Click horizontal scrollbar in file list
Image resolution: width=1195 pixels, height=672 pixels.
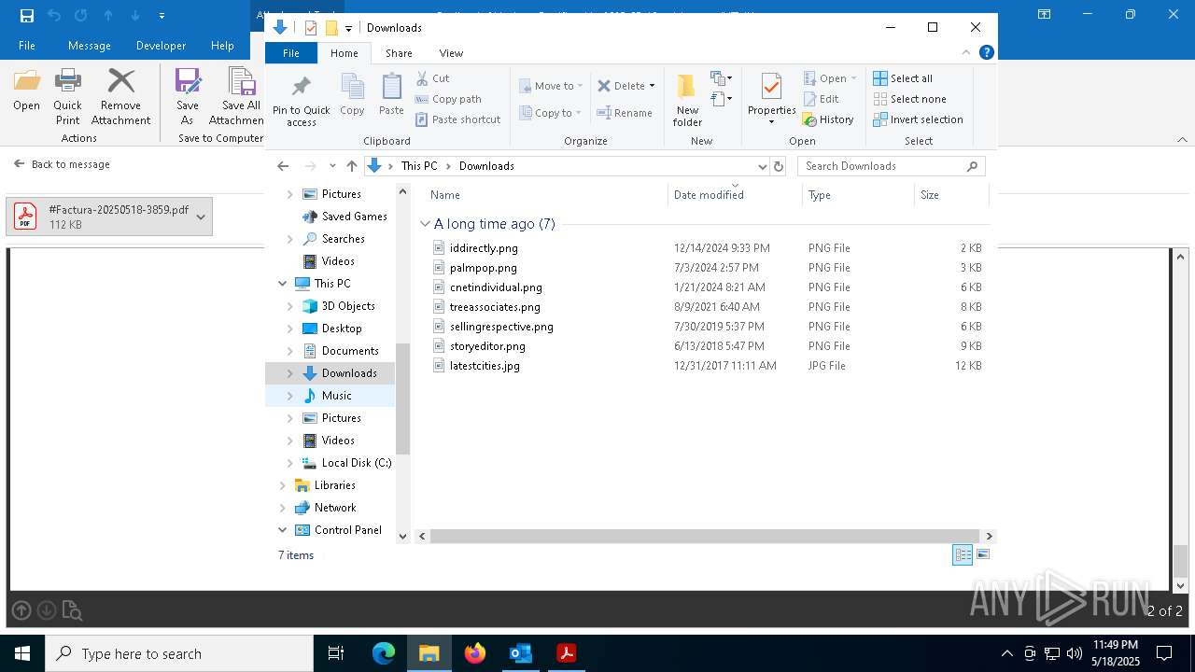(705, 537)
